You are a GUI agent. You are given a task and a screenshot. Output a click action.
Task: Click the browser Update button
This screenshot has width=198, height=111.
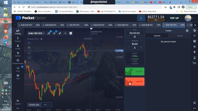[x=191, y=7]
